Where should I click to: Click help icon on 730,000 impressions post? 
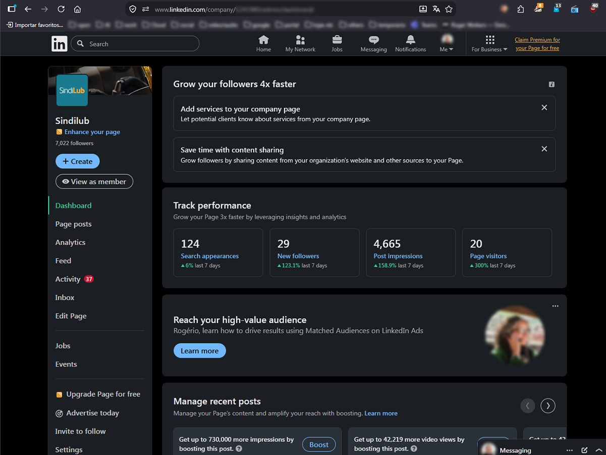(x=239, y=448)
